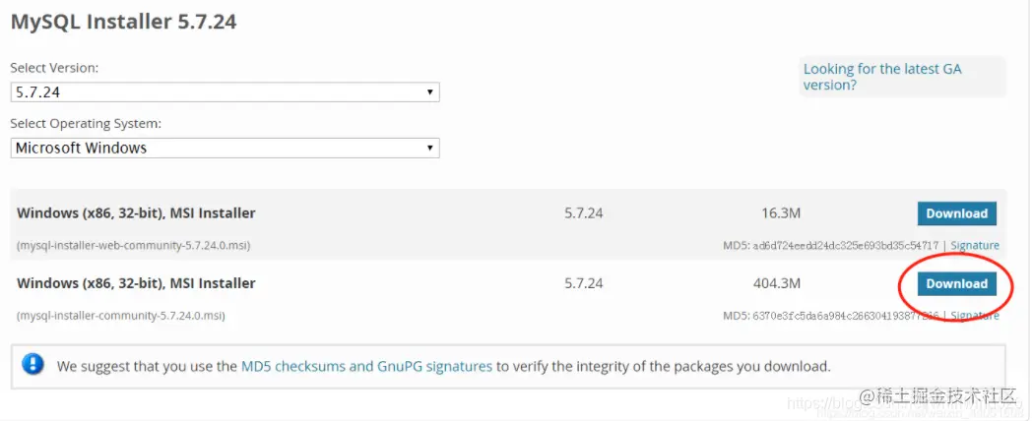Open the Signature link for the 16.3M installer
This screenshot has height=421, width=1032.
tap(975, 246)
